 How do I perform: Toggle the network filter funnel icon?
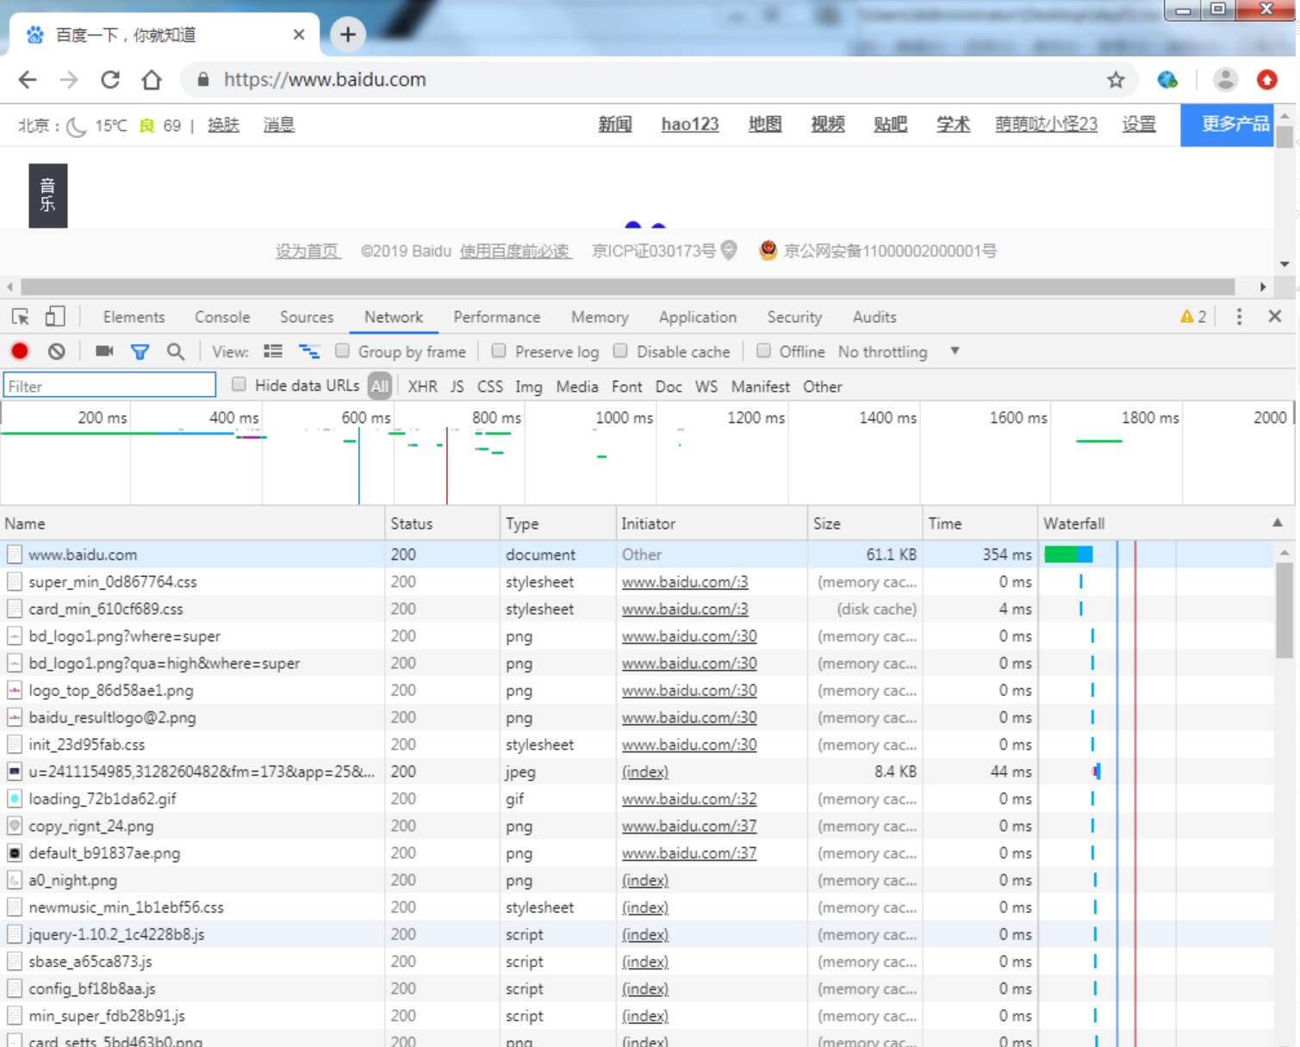[x=140, y=351]
